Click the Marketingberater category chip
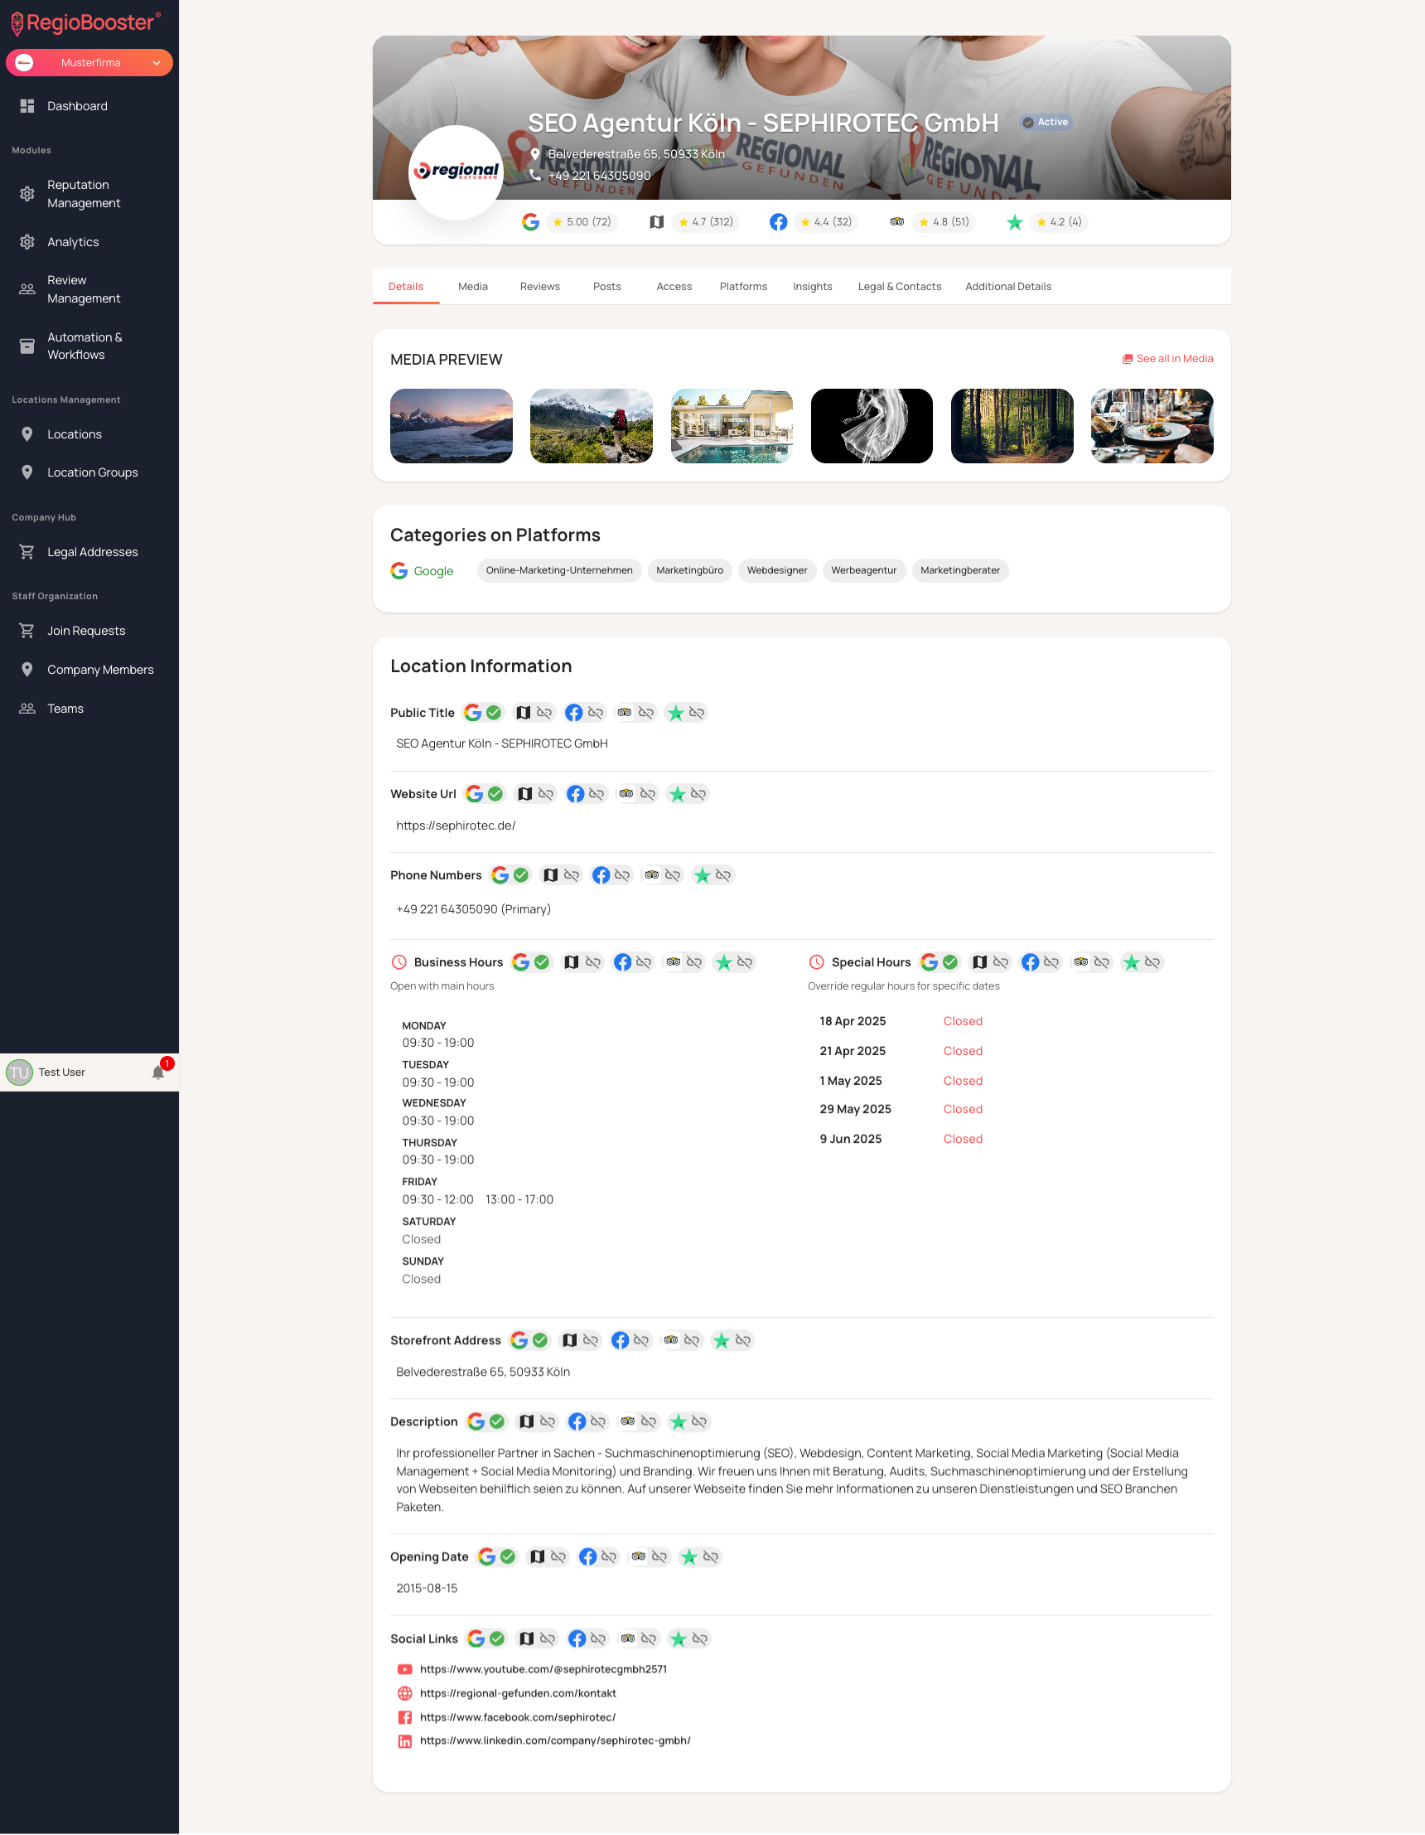Screen dimensions: 1425x1835 click(x=959, y=570)
